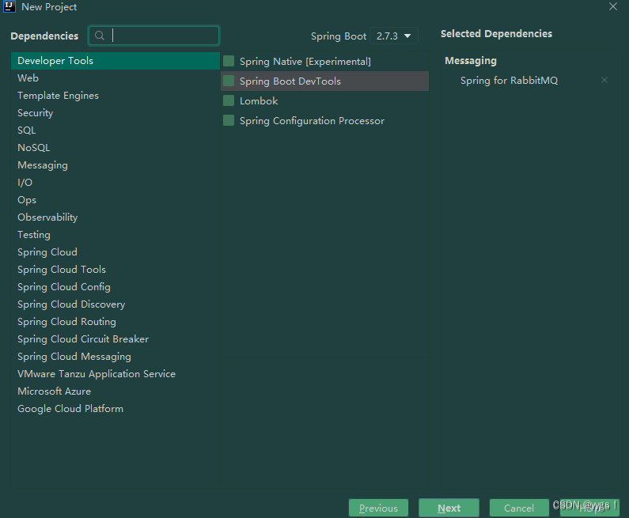Remove Spring for RabbitMQ with the x icon
This screenshot has height=518, width=629.
point(604,80)
